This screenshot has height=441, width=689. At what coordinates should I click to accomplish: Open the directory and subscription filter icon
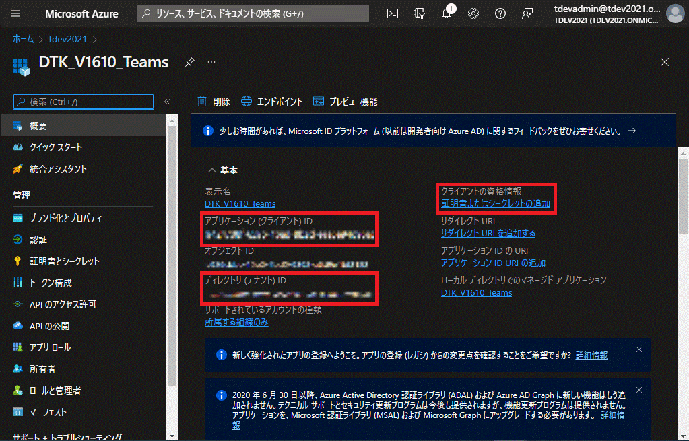(420, 13)
